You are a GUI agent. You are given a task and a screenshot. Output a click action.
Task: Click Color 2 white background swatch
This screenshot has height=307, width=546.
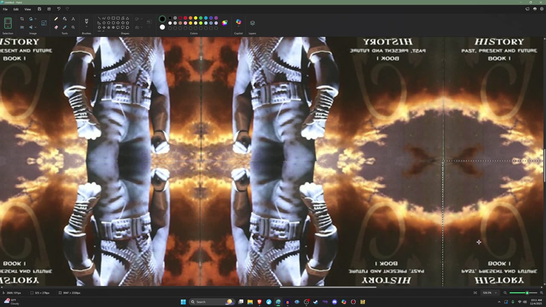pyautogui.click(x=162, y=27)
